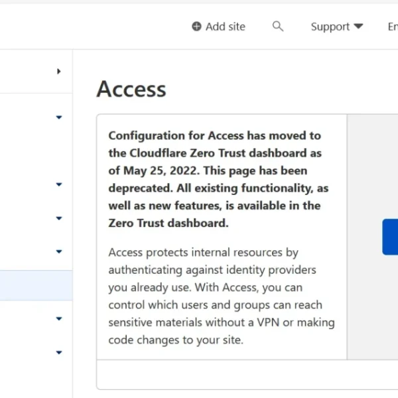Click the plus icon beside Add site
Viewport: 398px width, 398px height.
tap(196, 27)
